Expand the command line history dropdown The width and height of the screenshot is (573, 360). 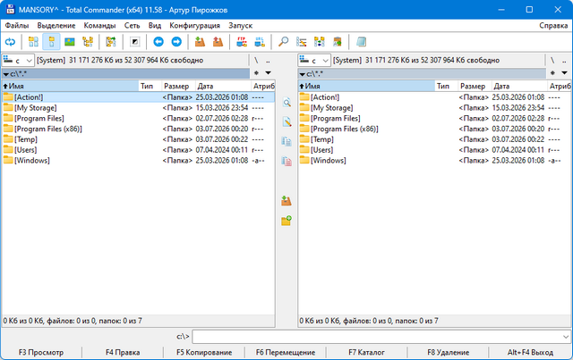click(x=566, y=337)
